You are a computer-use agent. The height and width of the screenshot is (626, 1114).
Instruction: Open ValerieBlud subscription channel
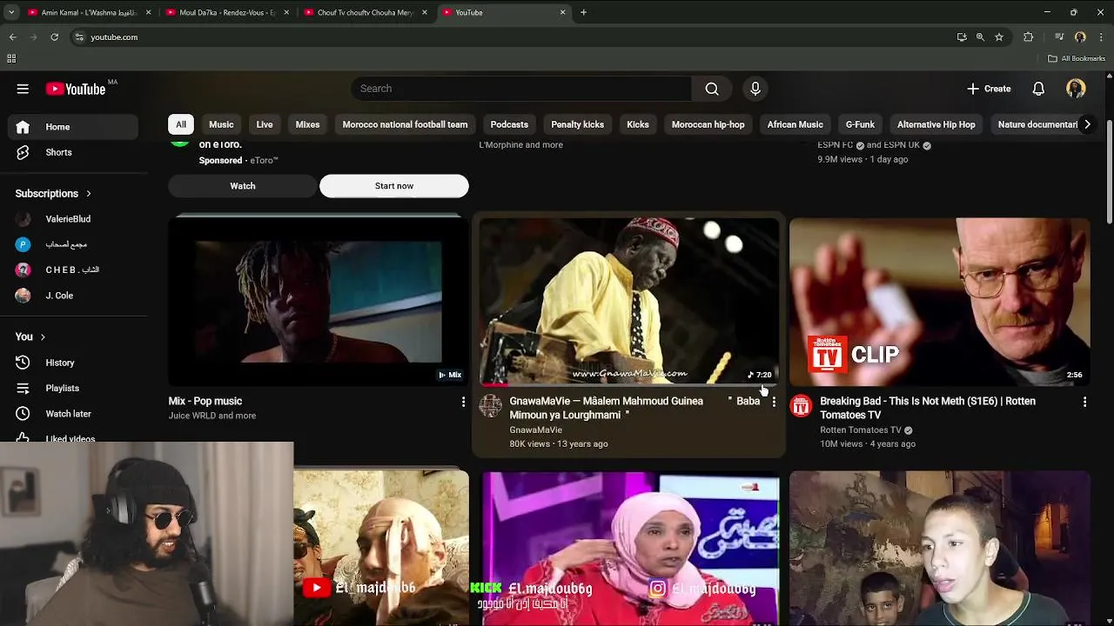(73, 219)
